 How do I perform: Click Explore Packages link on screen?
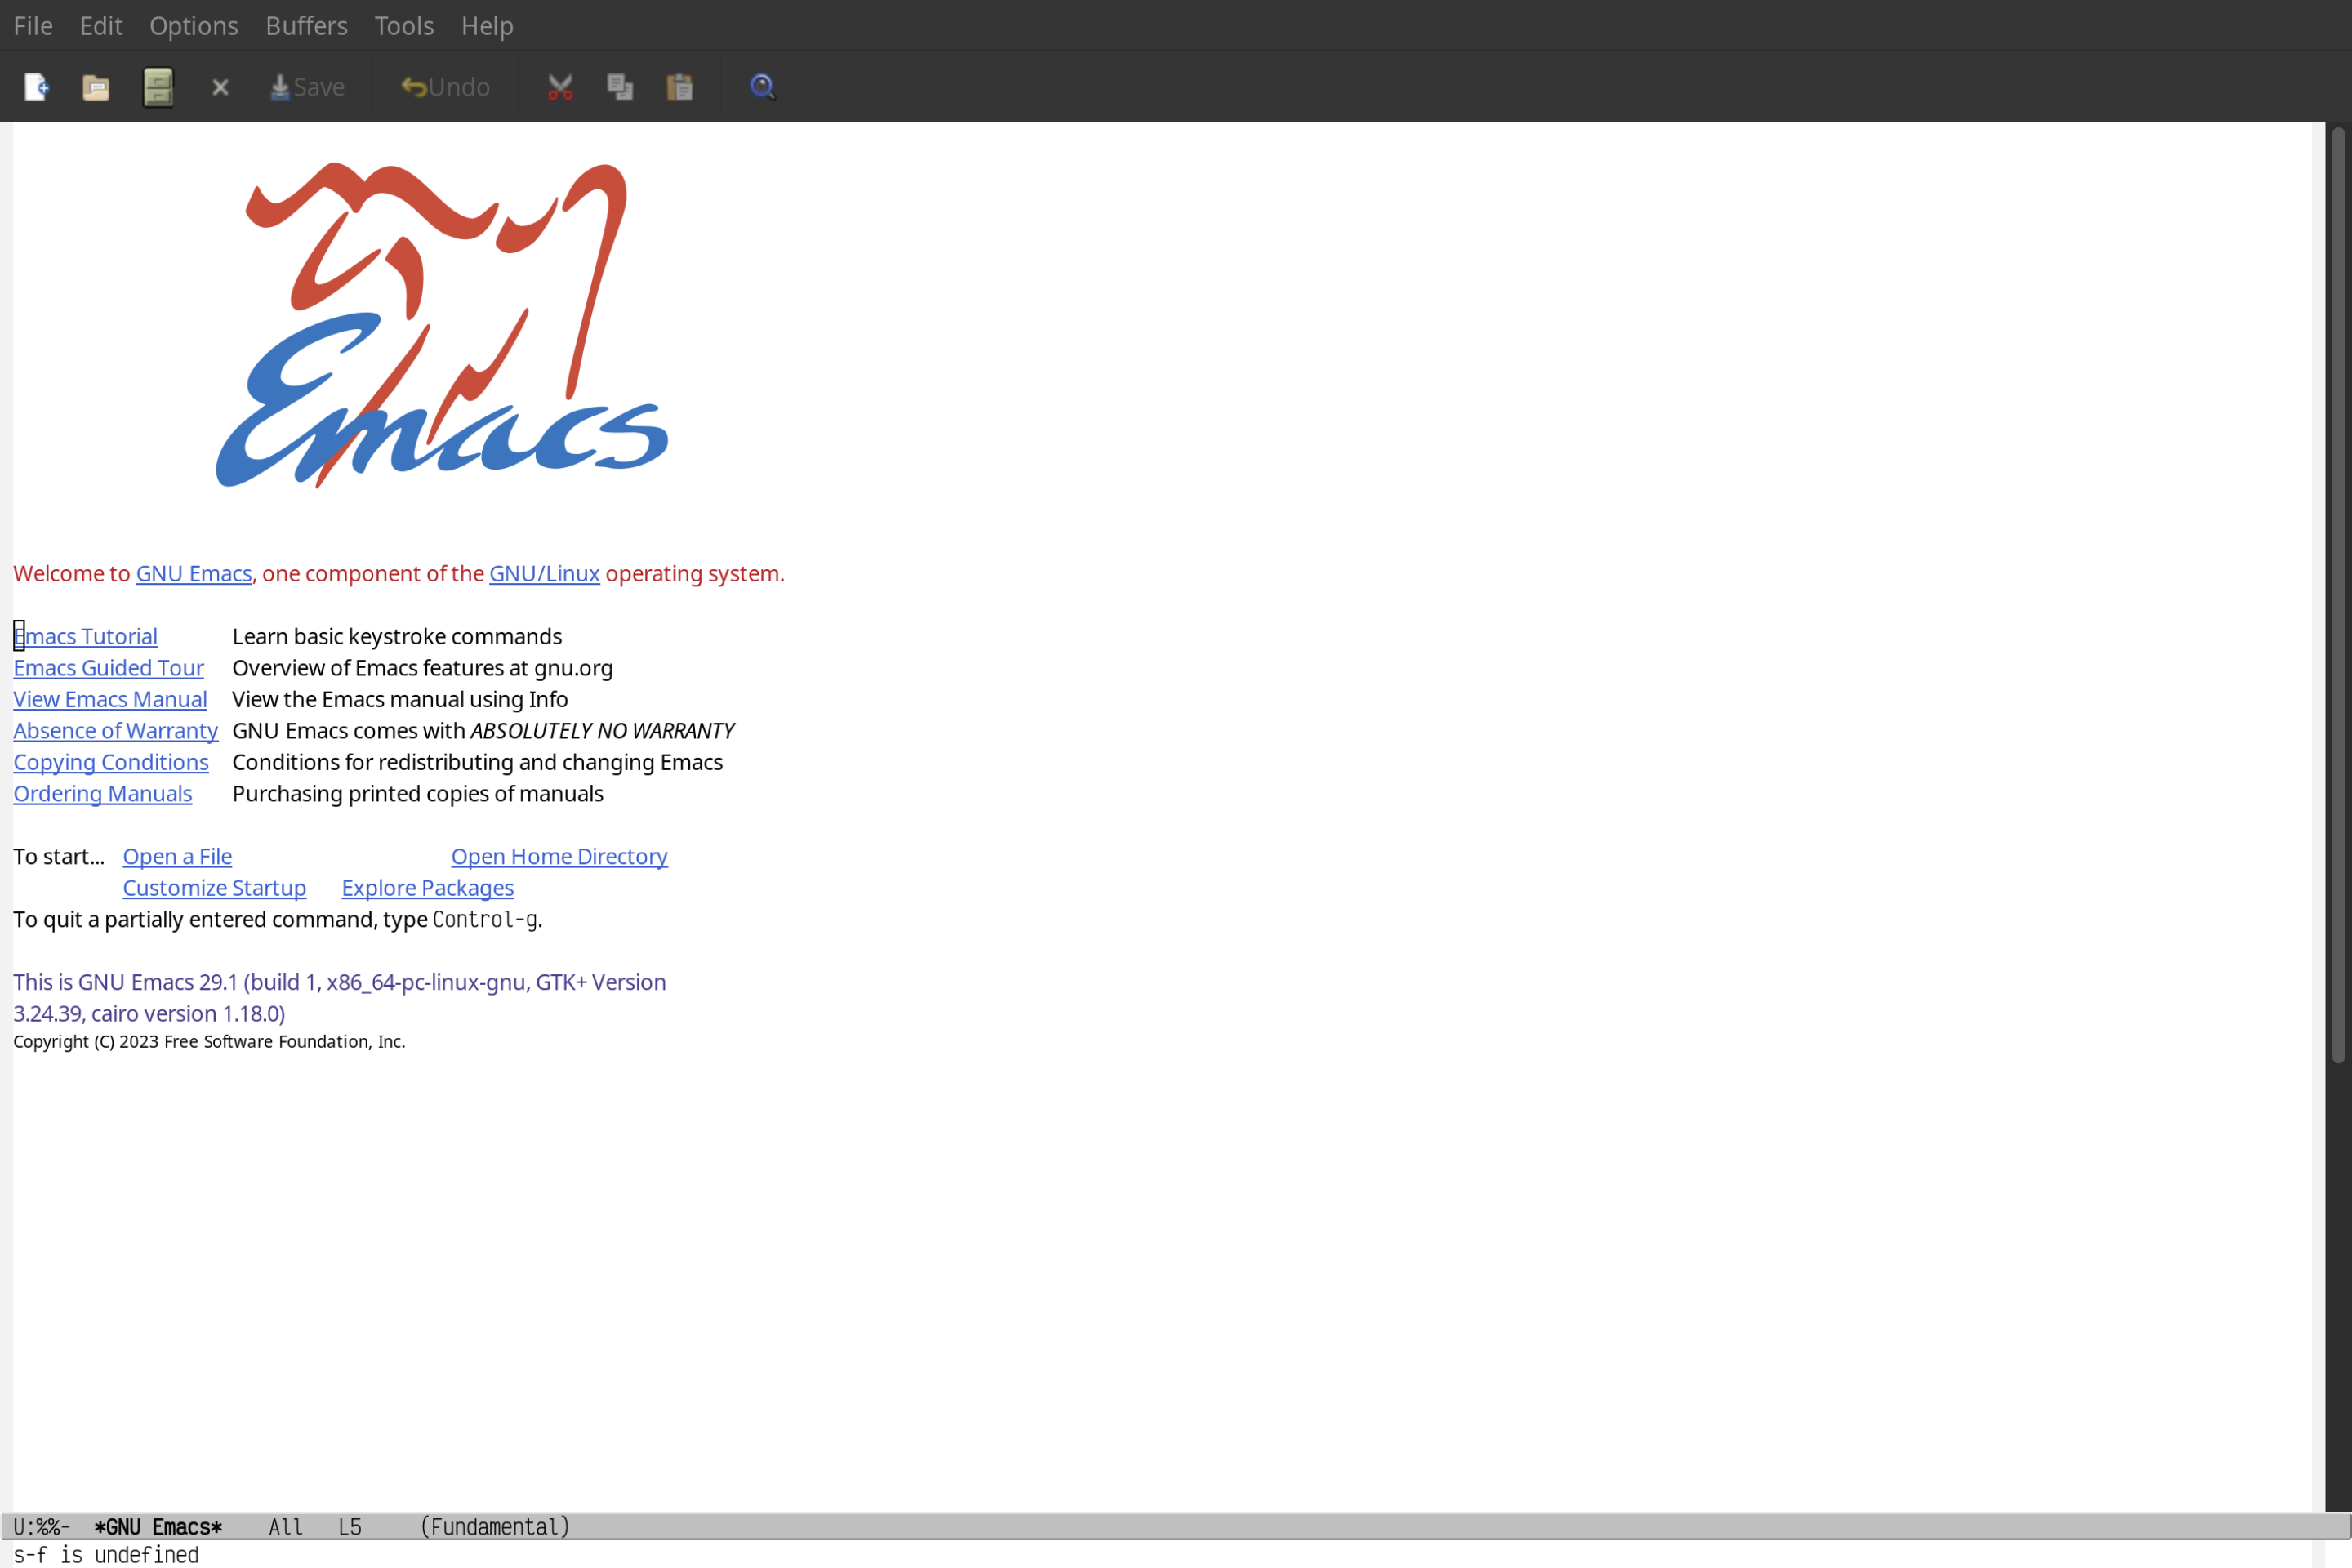coord(427,887)
